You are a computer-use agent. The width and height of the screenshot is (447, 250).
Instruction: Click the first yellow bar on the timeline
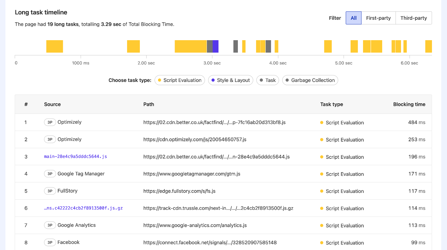pos(54,46)
